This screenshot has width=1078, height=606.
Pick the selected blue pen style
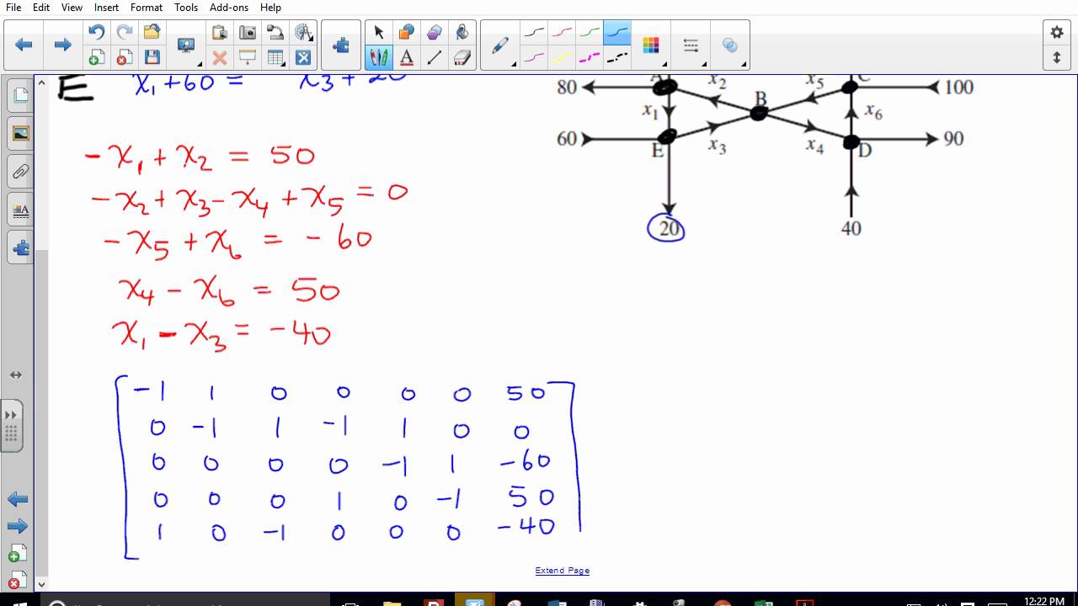[617, 33]
